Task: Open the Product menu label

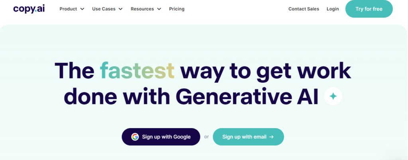Action: click(x=69, y=9)
